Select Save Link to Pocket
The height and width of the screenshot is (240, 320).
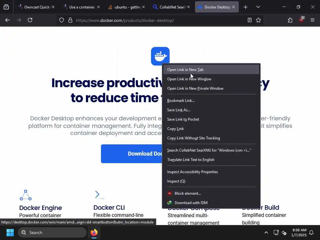click(211, 119)
